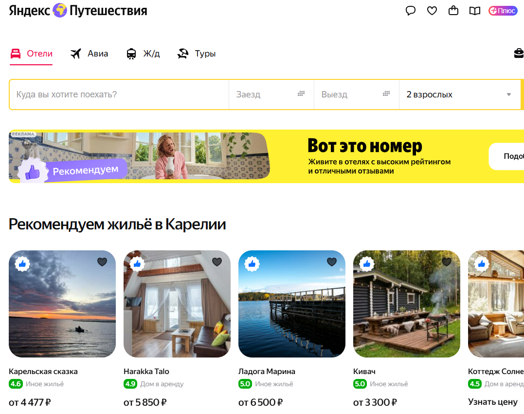Click the Yandex Travel globe logo
The width and height of the screenshot is (524, 414).
pyautogui.click(x=60, y=10)
